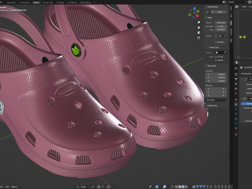Click the Local Camera eyedropper icon
The height and width of the screenshot is (189, 252).
coord(225,36)
